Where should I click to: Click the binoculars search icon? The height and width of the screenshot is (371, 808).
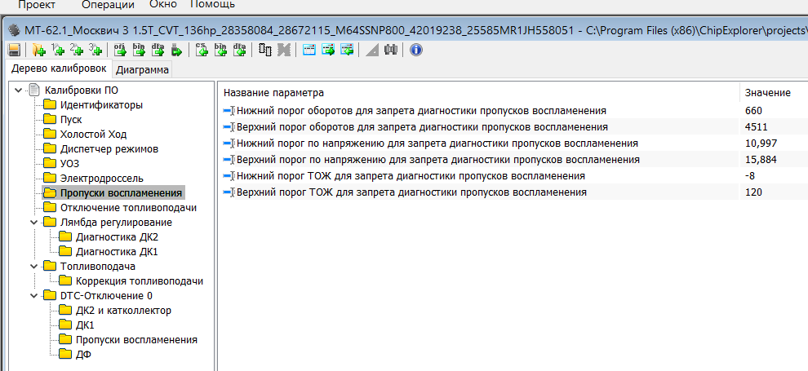pos(391,51)
